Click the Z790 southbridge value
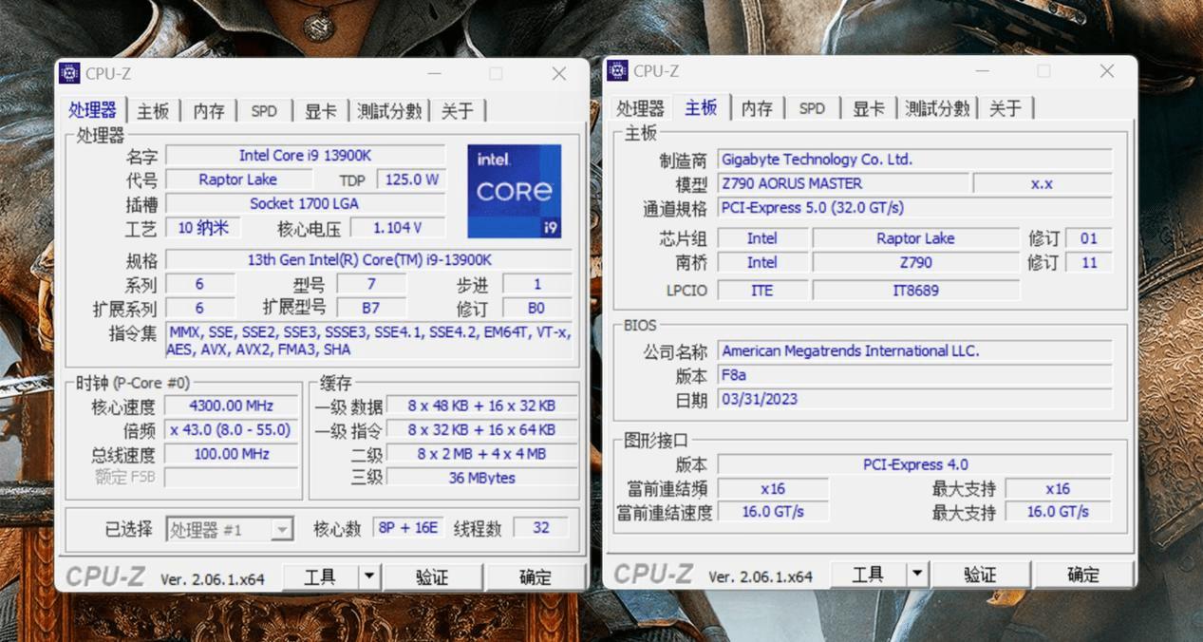Image resolution: width=1203 pixels, height=642 pixels. click(x=916, y=262)
